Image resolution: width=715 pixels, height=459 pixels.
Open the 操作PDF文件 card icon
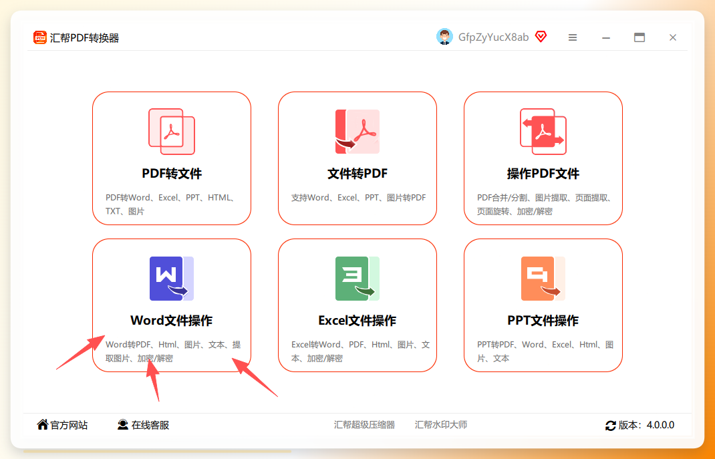tap(543, 131)
